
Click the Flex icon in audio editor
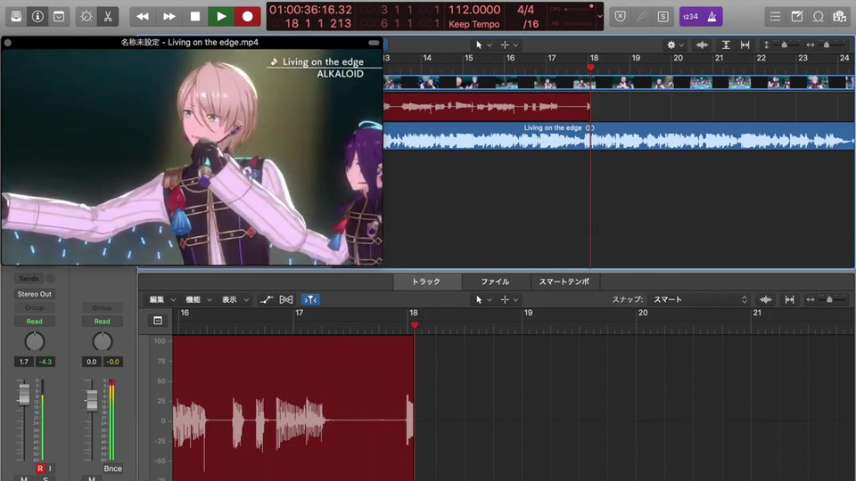(x=286, y=299)
